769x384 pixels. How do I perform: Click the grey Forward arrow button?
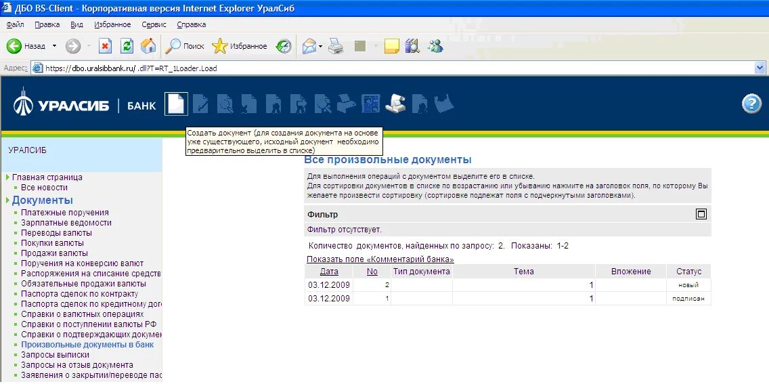[x=73, y=46]
